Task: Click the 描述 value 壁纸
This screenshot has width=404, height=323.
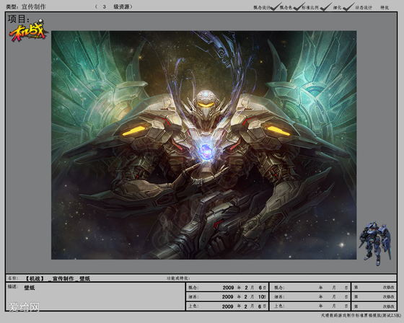Action: [30, 288]
